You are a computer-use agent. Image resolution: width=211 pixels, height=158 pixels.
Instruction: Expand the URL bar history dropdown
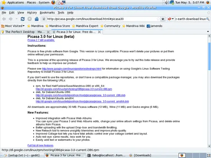pos(163,19)
